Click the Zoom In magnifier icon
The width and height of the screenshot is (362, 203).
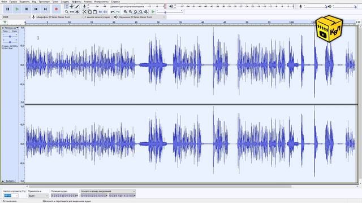coord(126,12)
